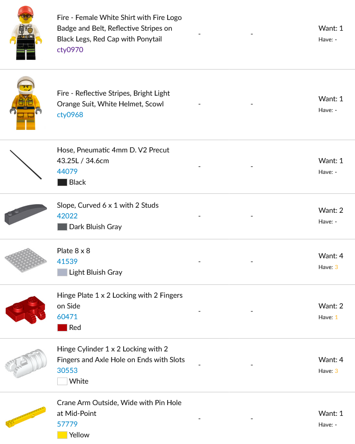Click the female firefighter minifigure image

tap(26, 33)
